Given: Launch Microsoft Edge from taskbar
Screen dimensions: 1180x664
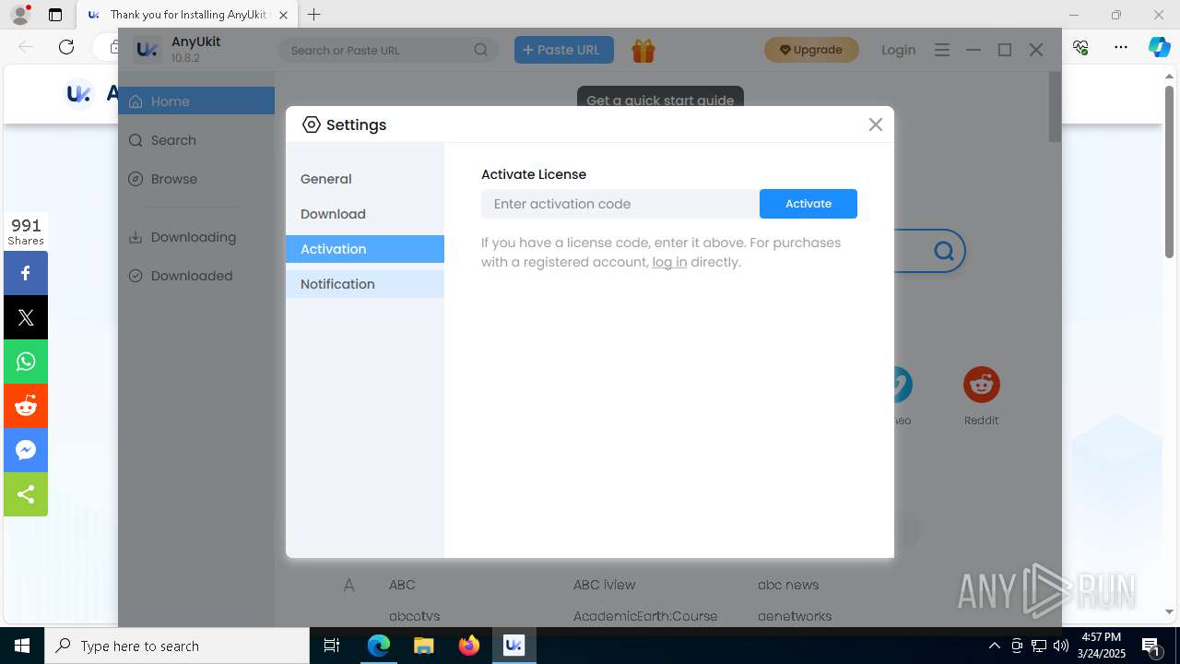Looking at the screenshot, I should coord(379,646).
